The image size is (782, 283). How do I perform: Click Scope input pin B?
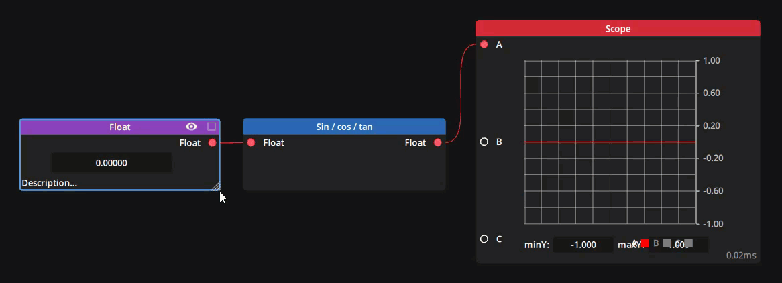484,142
